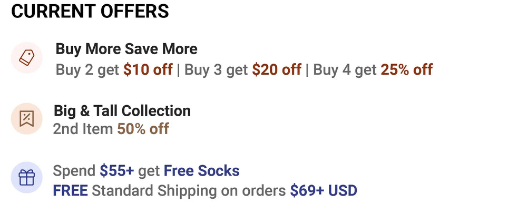Click the $69+ USD shipping threshold

coord(324,190)
